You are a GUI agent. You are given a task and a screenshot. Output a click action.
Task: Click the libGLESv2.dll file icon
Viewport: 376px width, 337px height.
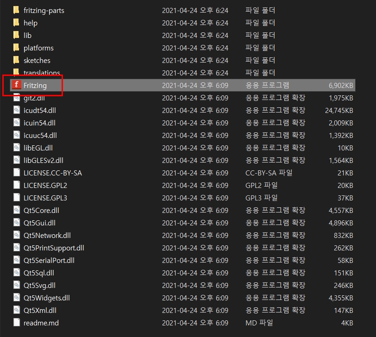click(x=17, y=160)
